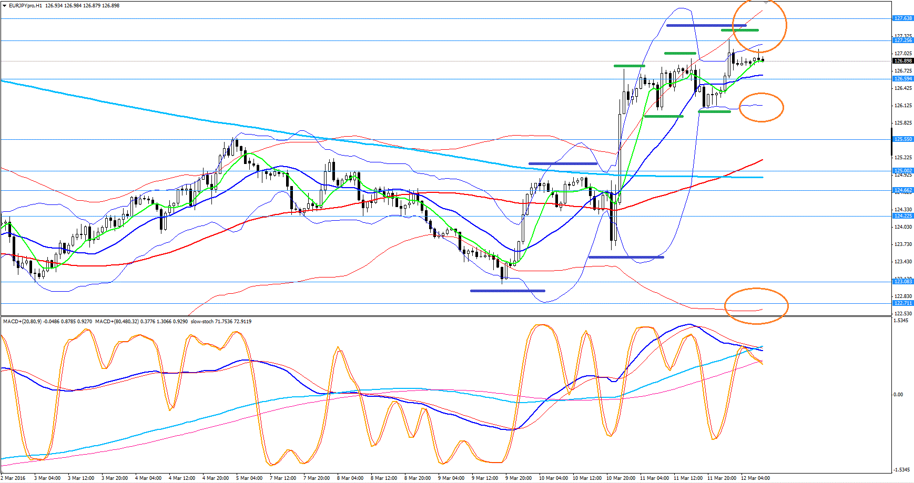Click the 12 Mar 04:00 time label
Viewport: 914px width, 483px height.
755,478
